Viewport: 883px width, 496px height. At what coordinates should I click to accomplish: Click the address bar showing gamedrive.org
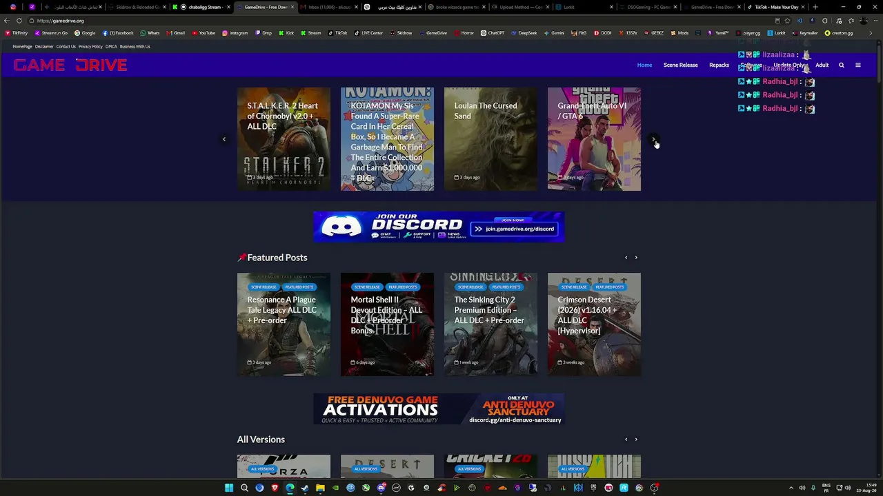click(400, 21)
